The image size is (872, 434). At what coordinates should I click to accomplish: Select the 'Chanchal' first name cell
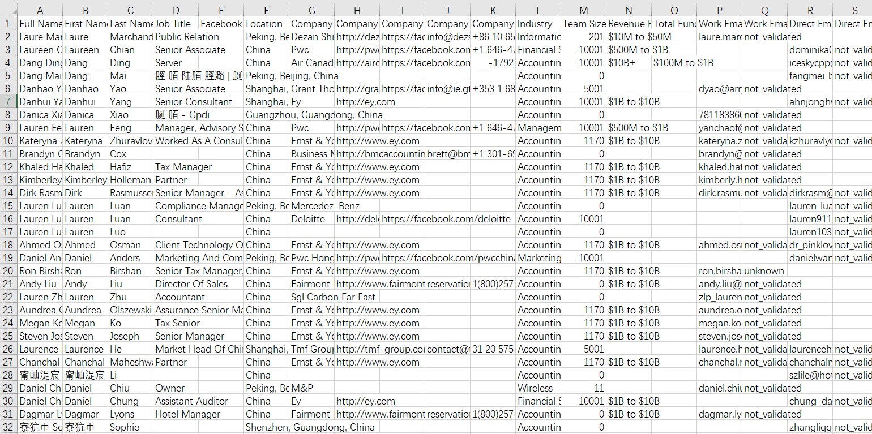pyautogui.click(x=85, y=362)
